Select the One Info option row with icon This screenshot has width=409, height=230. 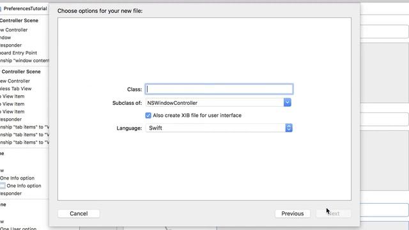pos(20,186)
